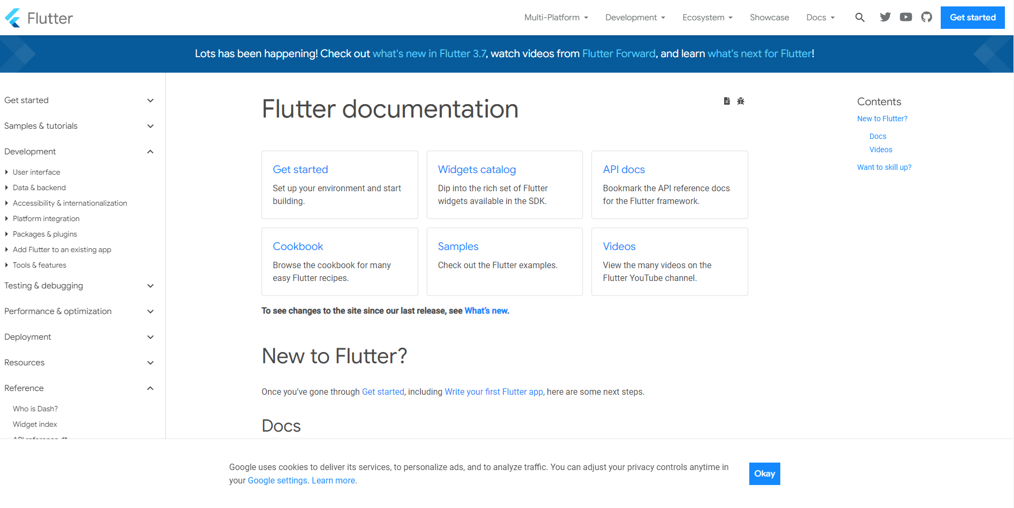Open the Videos card
The image size is (1014, 508).
[670, 262]
